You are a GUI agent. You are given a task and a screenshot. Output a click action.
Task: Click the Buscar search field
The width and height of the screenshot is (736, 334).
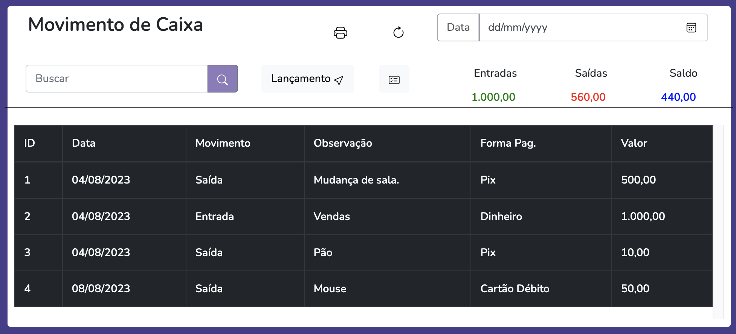click(117, 79)
